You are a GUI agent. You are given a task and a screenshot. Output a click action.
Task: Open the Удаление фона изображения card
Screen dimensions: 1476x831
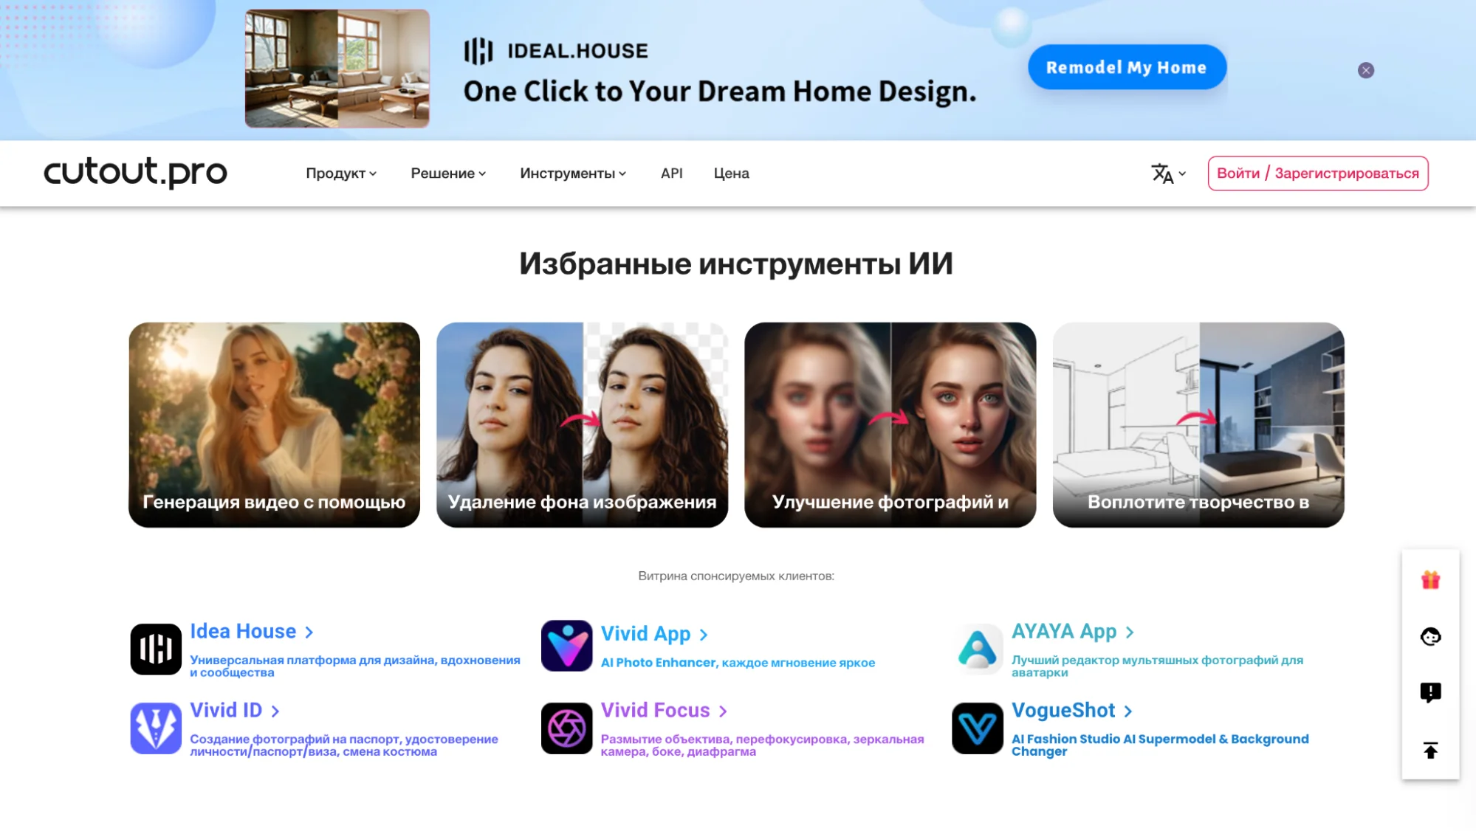(x=582, y=424)
